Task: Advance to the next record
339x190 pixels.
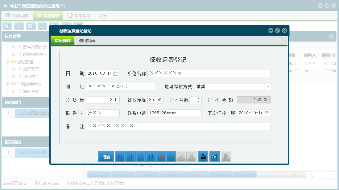Action: point(141,156)
